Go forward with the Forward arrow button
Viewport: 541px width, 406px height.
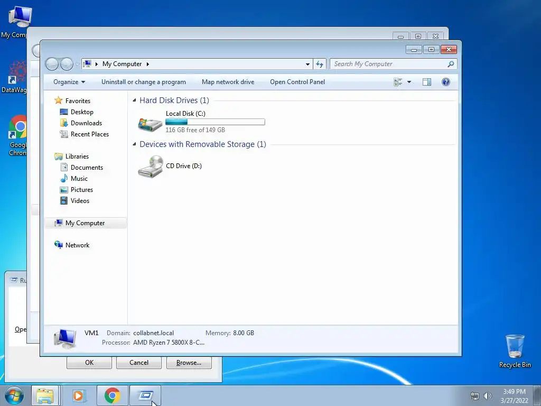click(x=67, y=64)
